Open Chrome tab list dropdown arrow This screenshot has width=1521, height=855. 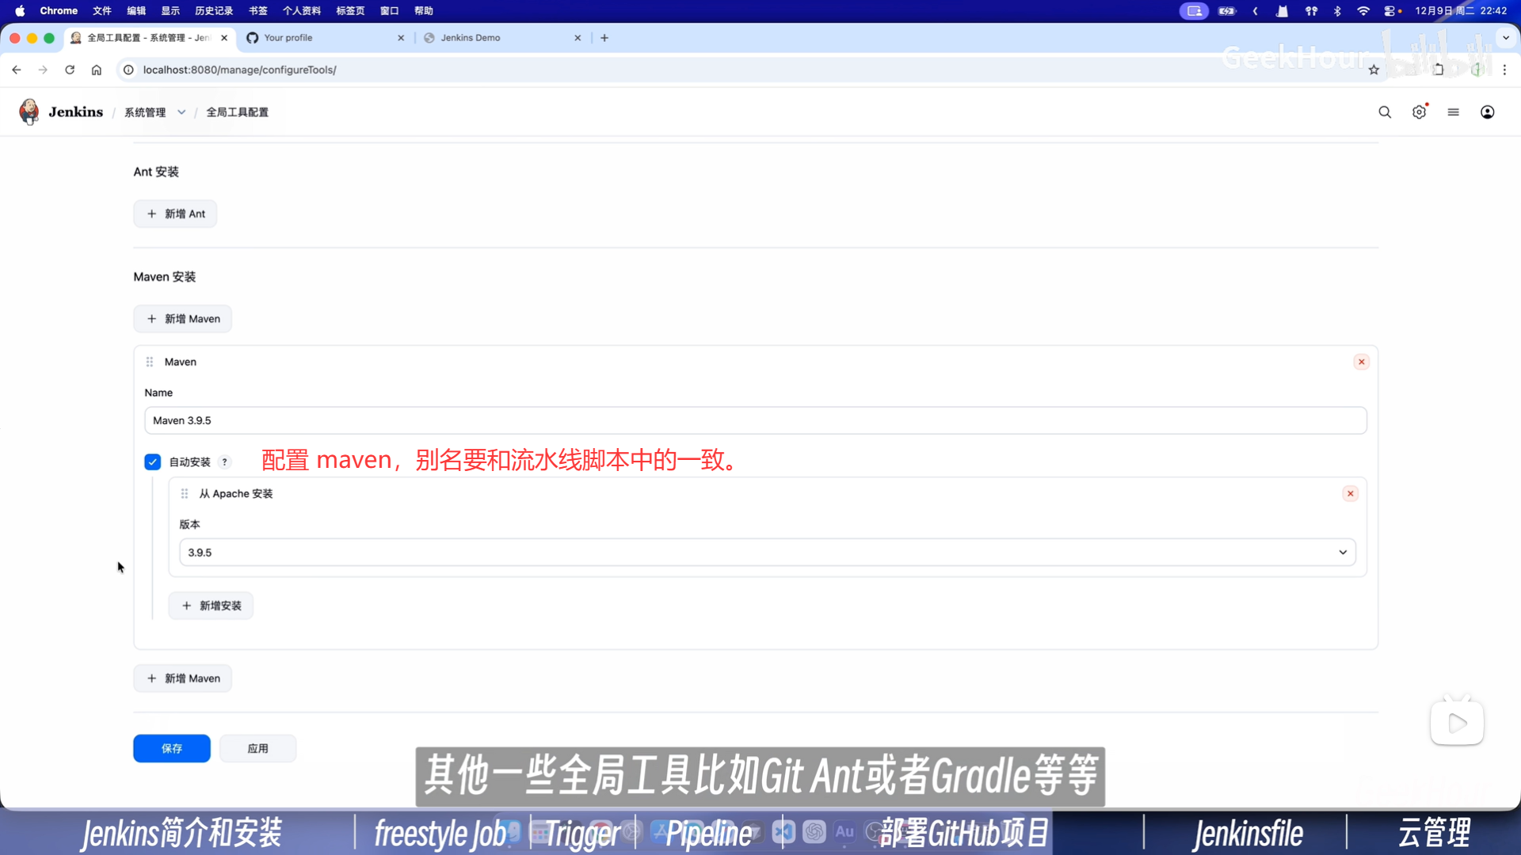(1505, 37)
